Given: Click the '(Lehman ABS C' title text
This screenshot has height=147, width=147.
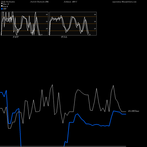Looking at the screenshot, I should click(71, 2).
